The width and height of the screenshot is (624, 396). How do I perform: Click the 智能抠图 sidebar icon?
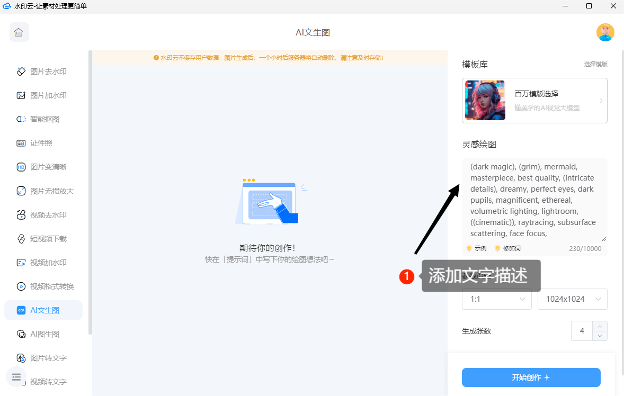[x=21, y=119]
